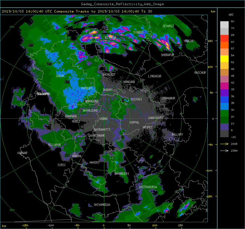The image size is (245, 229).
Task: Click the 80 dBZ light gray swatch
Action: [x=224, y=25]
